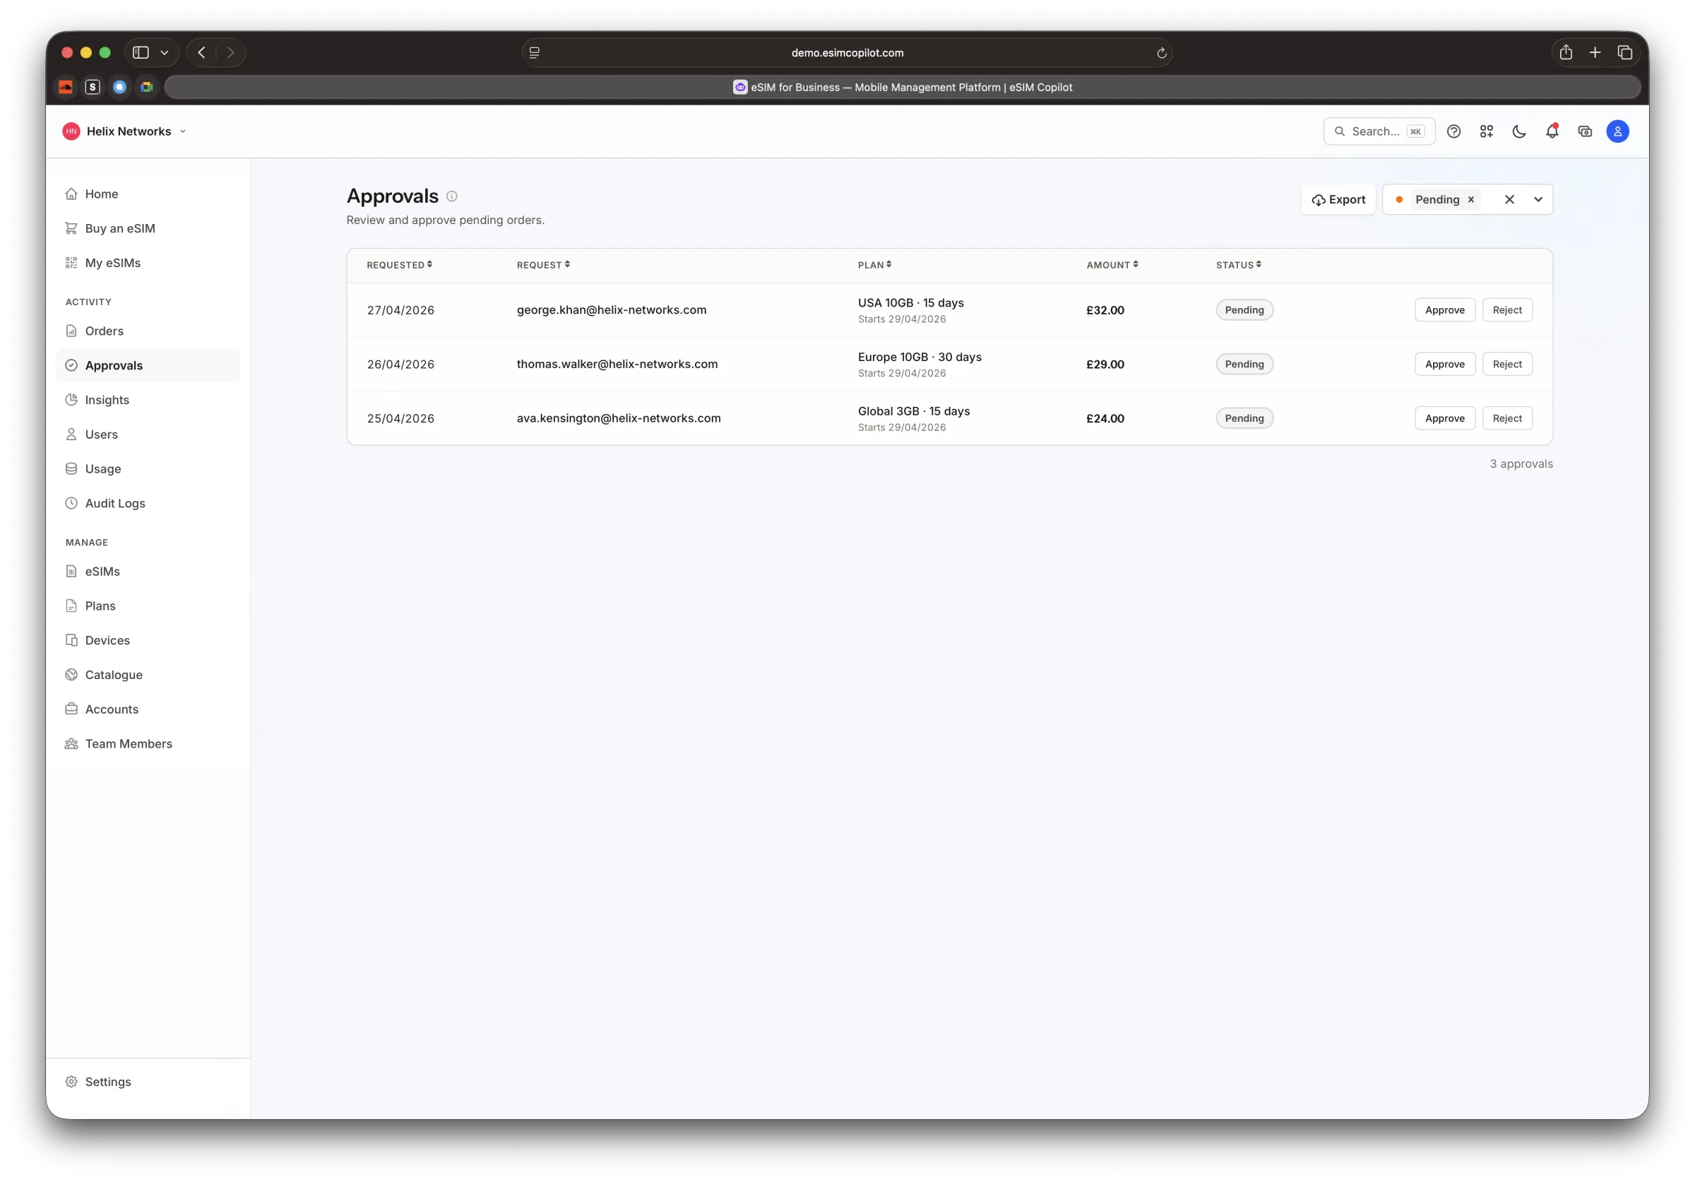Select Approvals in sidebar
This screenshot has height=1180, width=1695.
click(148, 365)
